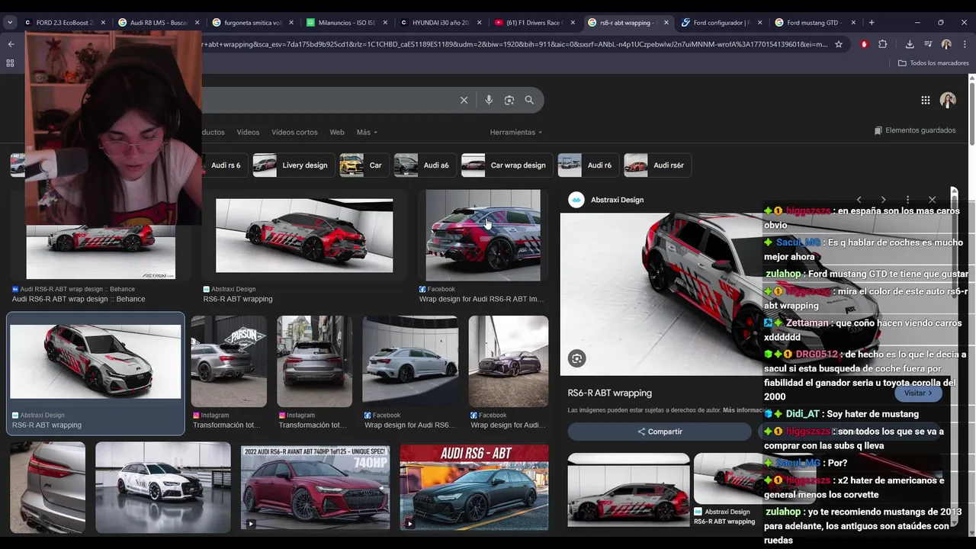Image resolution: width=976 pixels, height=549 pixels.
Task: Click the Google search input field
Action: (328, 100)
